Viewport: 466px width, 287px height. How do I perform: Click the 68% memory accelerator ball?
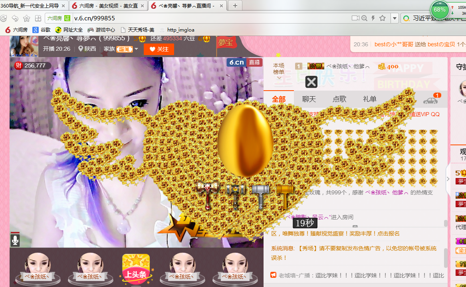(x=440, y=10)
